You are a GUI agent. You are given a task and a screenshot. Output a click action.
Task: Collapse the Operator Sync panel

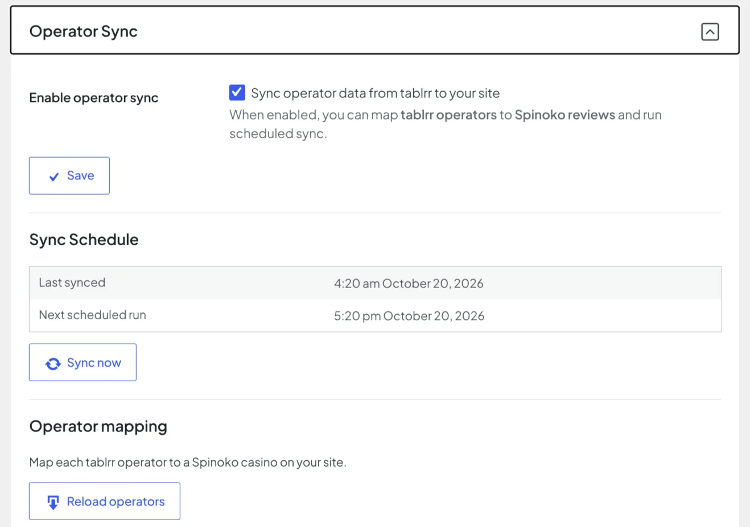[710, 32]
